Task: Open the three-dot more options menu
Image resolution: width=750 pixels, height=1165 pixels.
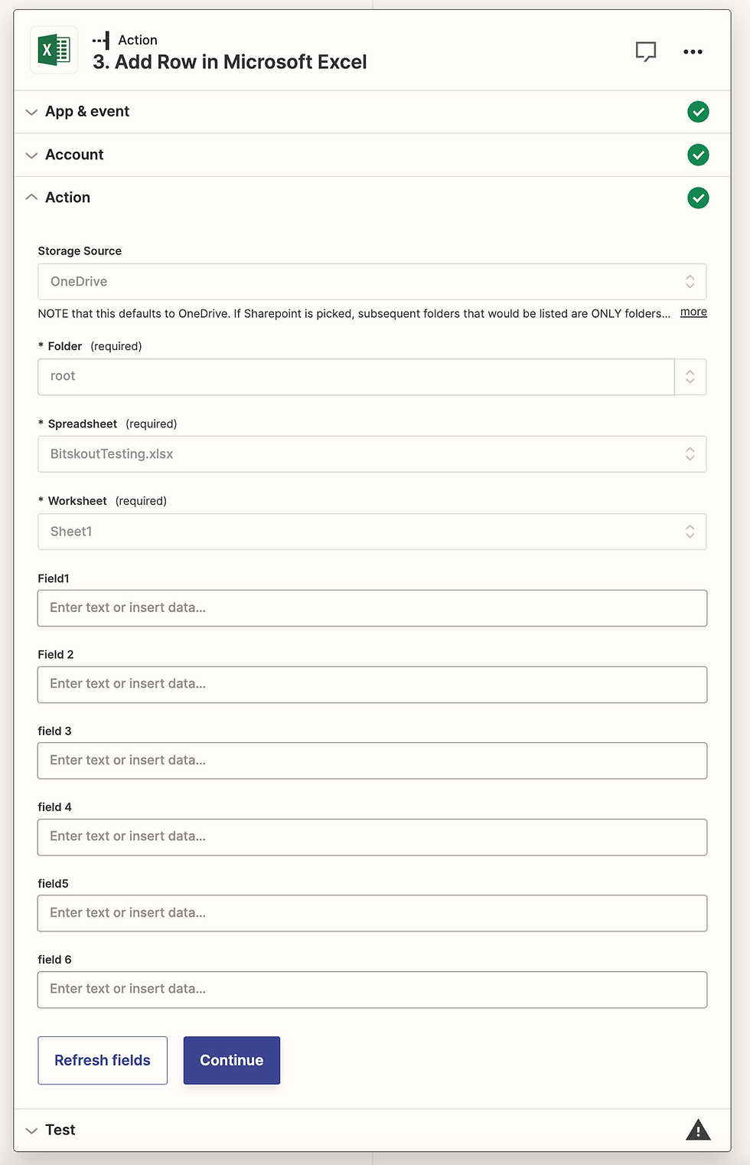Action: (693, 51)
